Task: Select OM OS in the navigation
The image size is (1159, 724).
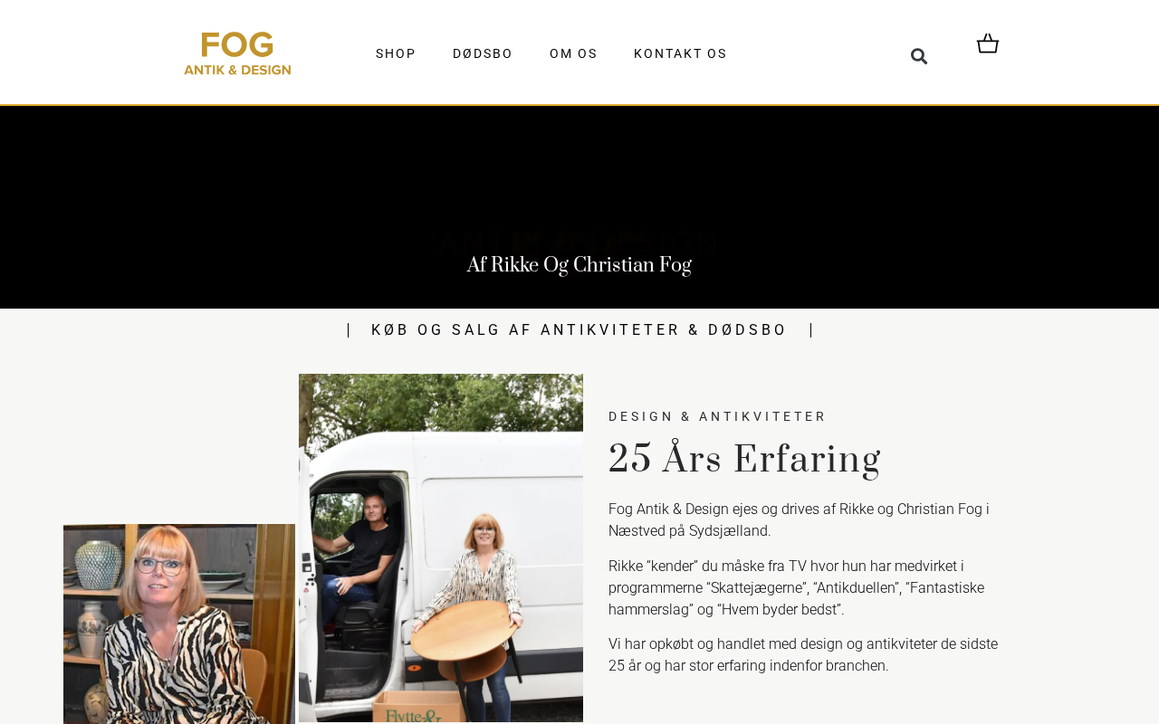Action: (573, 53)
